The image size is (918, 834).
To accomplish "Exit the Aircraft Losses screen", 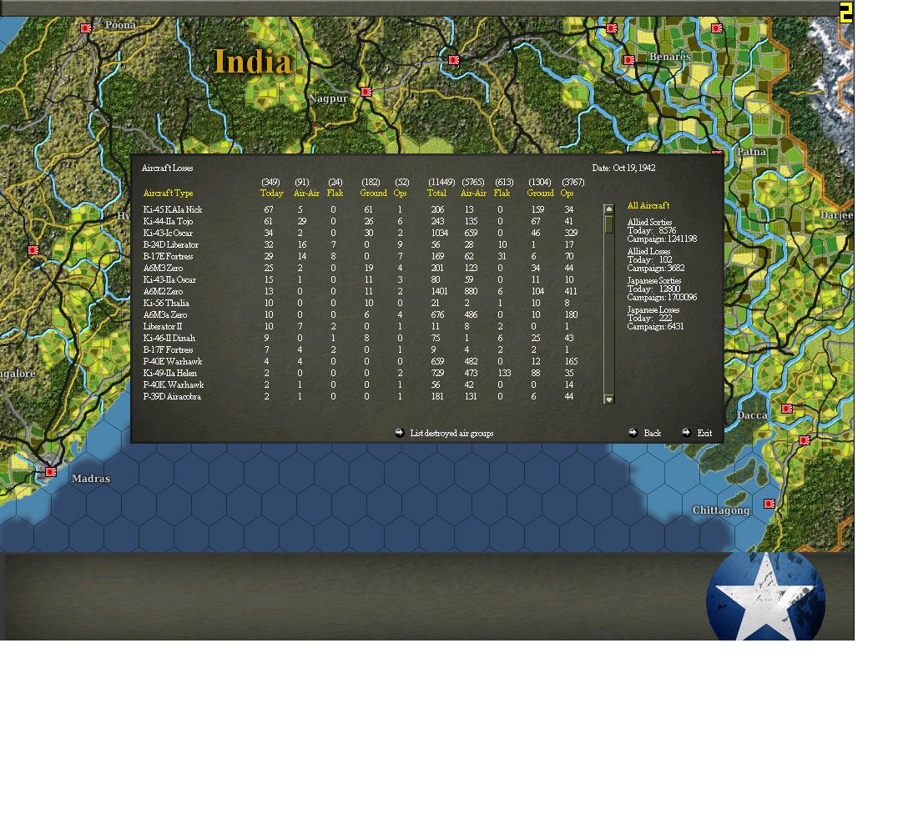I will pyautogui.click(x=704, y=433).
